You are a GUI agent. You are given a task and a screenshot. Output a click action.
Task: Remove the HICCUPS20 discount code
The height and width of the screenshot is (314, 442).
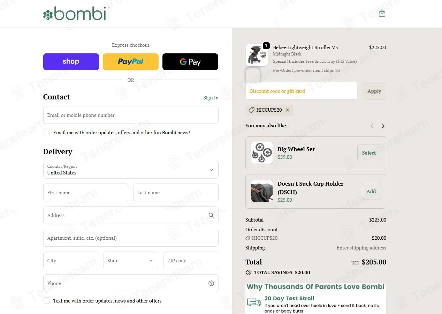[x=288, y=110]
